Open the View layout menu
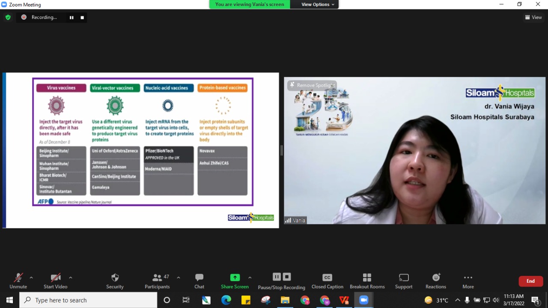The height and width of the screenshot is (308, 548). point(533,17)
